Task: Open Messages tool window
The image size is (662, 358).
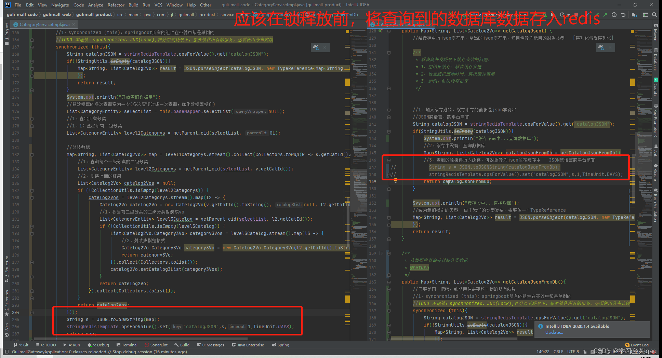Action: (x=210, y=345)
